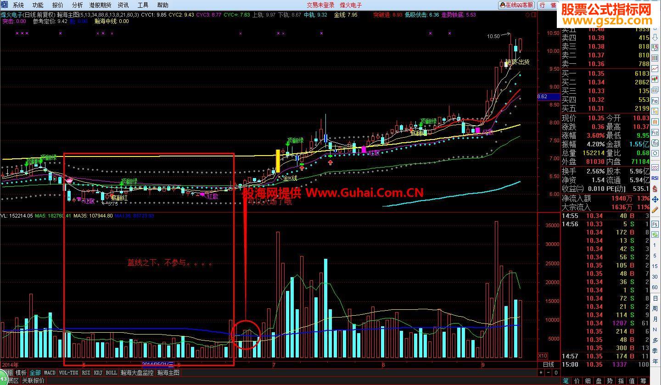
Task: Select the VOL-TDX indicator tab
Action: pos(68,373)
